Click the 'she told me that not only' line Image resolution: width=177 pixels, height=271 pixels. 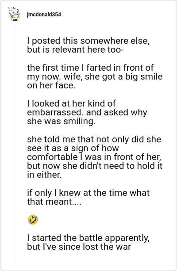[x=94, y=139]
